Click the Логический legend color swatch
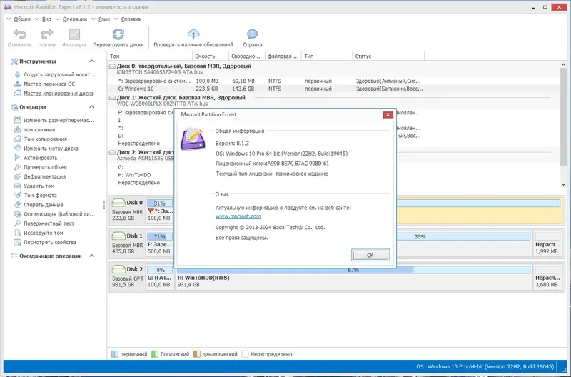Screen dimensions: 571x377 [155, 353]
